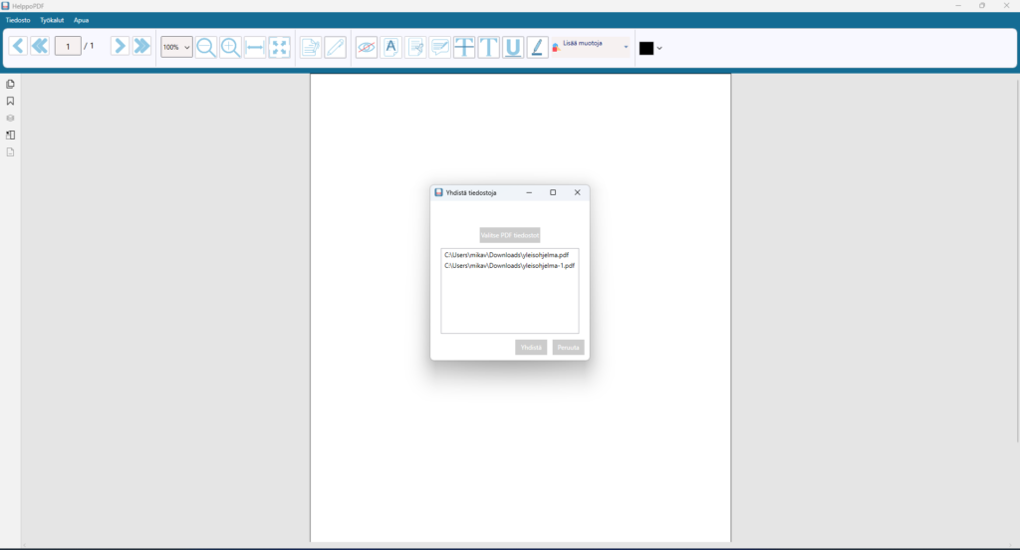The height and width of the screenshot is (550, 1020).
Task: Select the strikethrough T tool
Action: (x=464, y=48)
